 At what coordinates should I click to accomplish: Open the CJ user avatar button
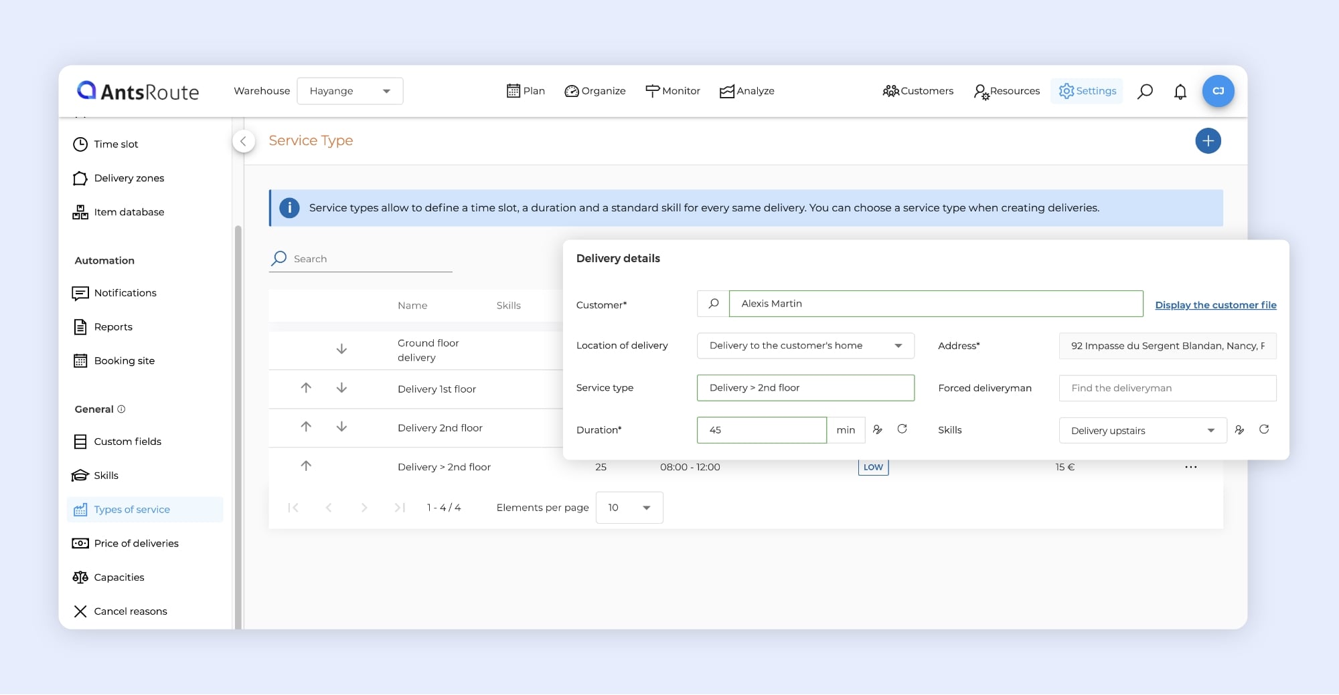click(1218, 91)
